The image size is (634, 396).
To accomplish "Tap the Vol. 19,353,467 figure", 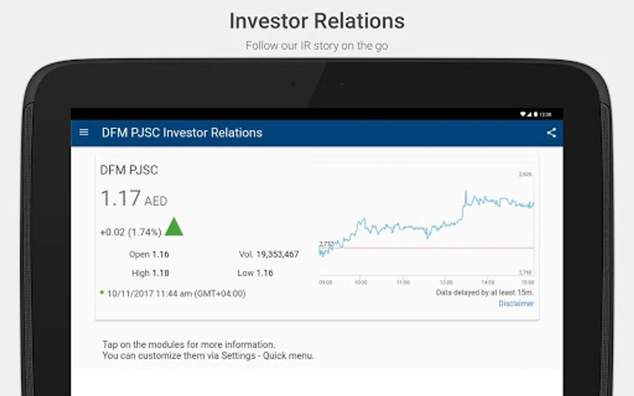I will (269, 254).
